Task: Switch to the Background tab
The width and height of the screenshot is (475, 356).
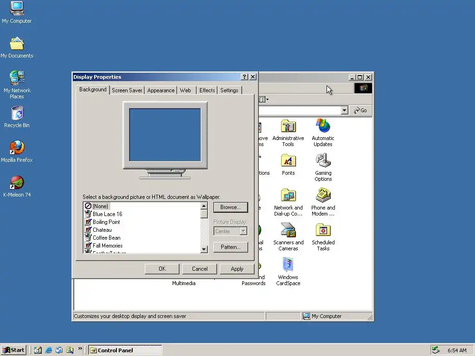Action: point(93,89)
